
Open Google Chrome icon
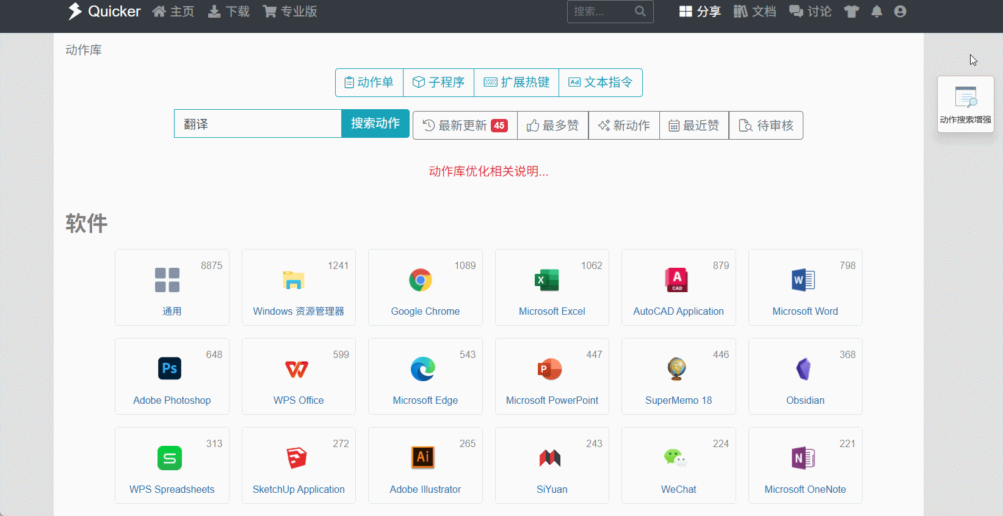[421, 280]
